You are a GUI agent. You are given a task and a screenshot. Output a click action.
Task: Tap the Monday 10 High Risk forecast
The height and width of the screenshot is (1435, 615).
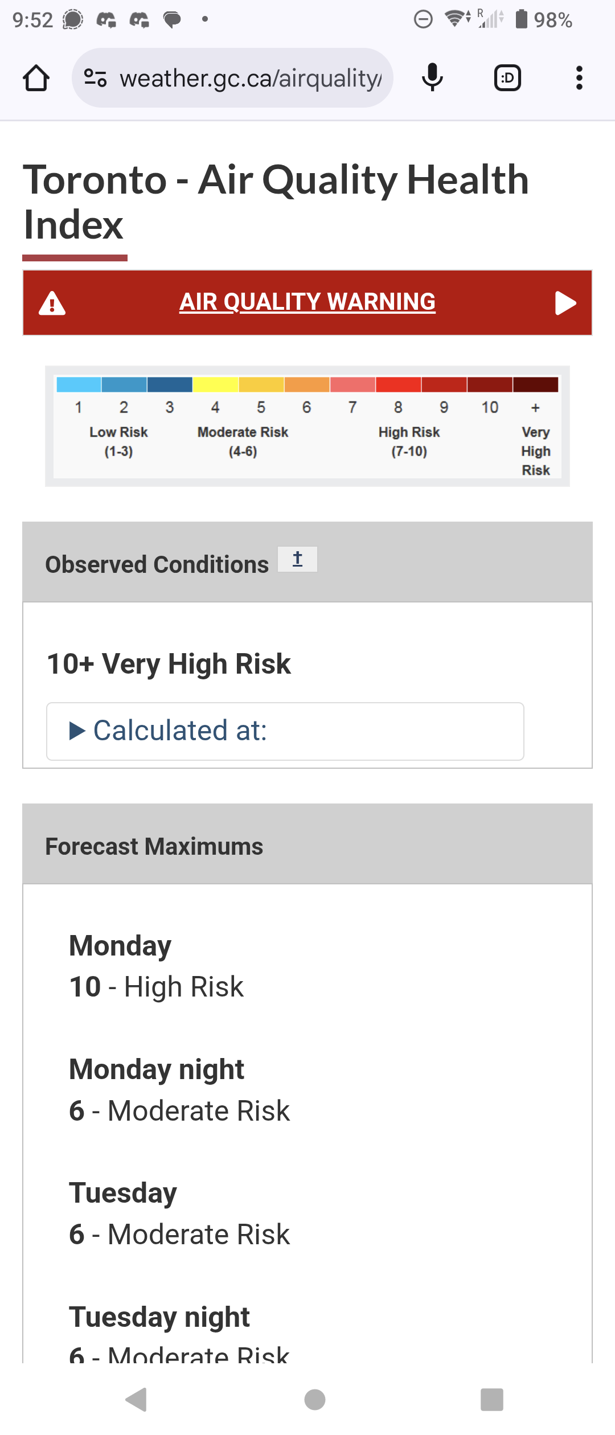pyautogui.click(x=156, y=966)
